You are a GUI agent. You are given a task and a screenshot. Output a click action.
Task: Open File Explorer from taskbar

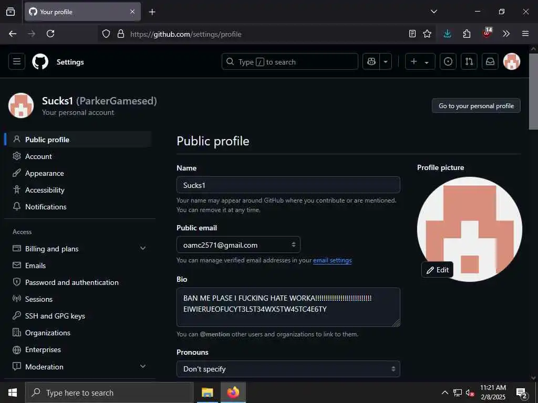207,393
